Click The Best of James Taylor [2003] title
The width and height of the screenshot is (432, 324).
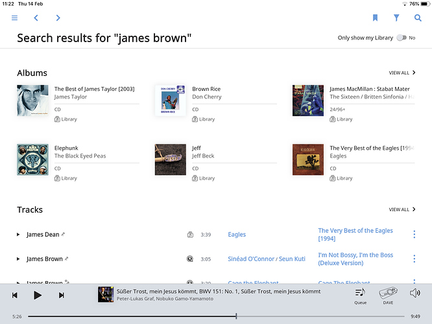coord(94,89)
